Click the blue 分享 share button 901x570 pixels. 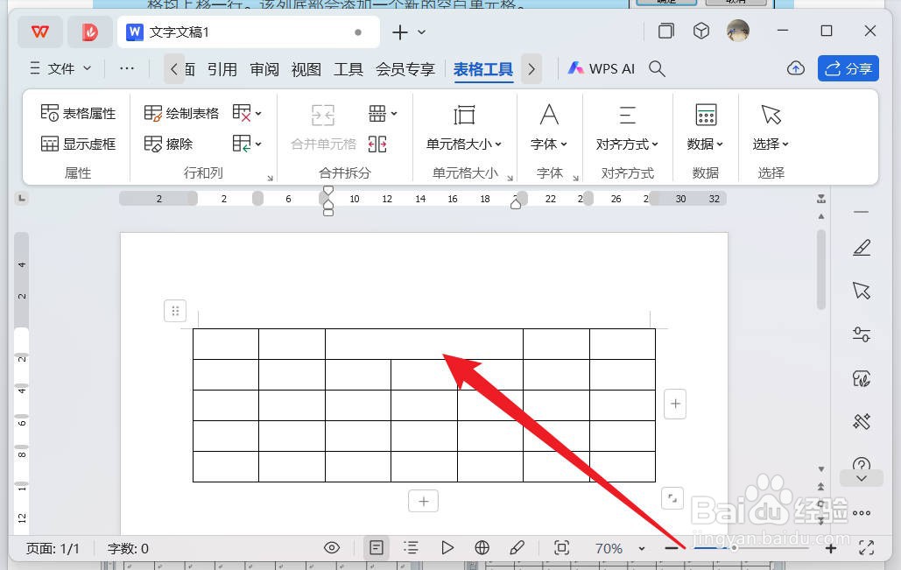[848, 67]
